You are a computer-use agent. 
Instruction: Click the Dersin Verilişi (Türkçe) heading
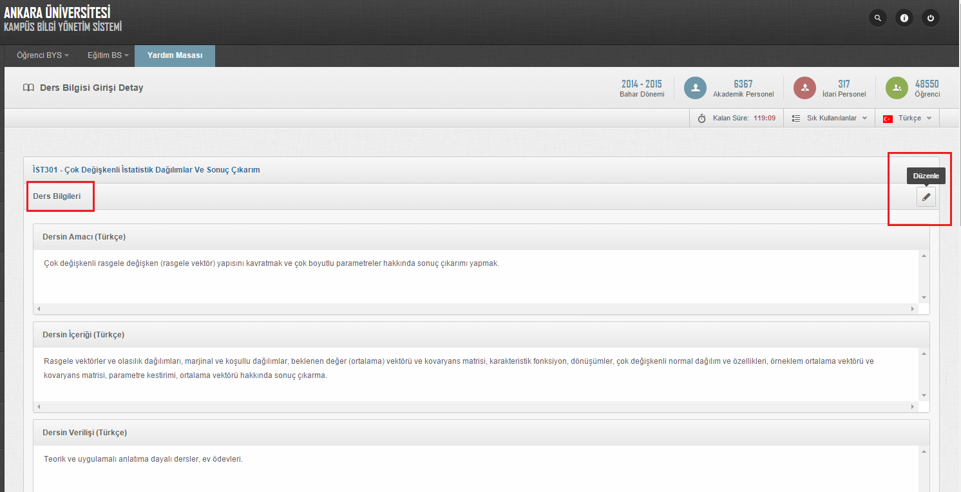click(84, 433)
